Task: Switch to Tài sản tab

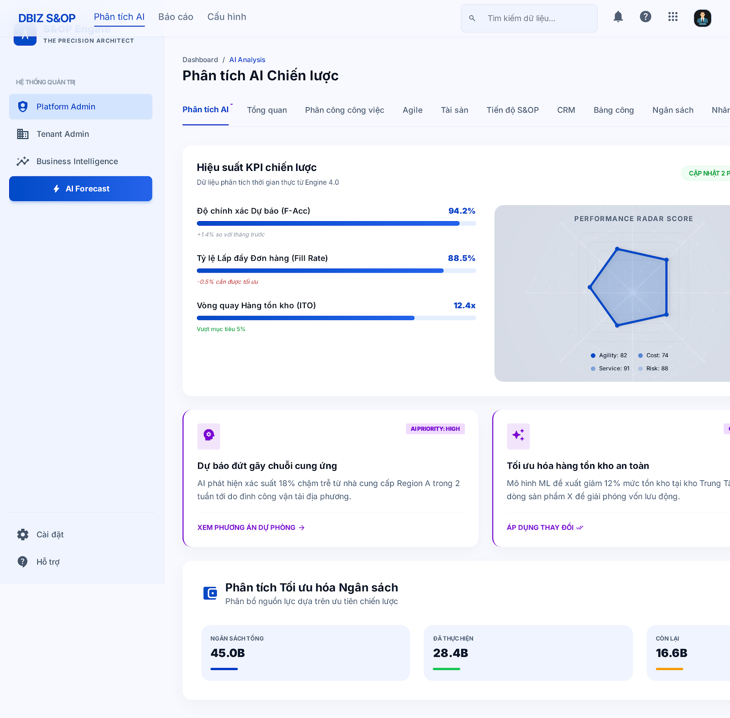Action: [454, 110]
